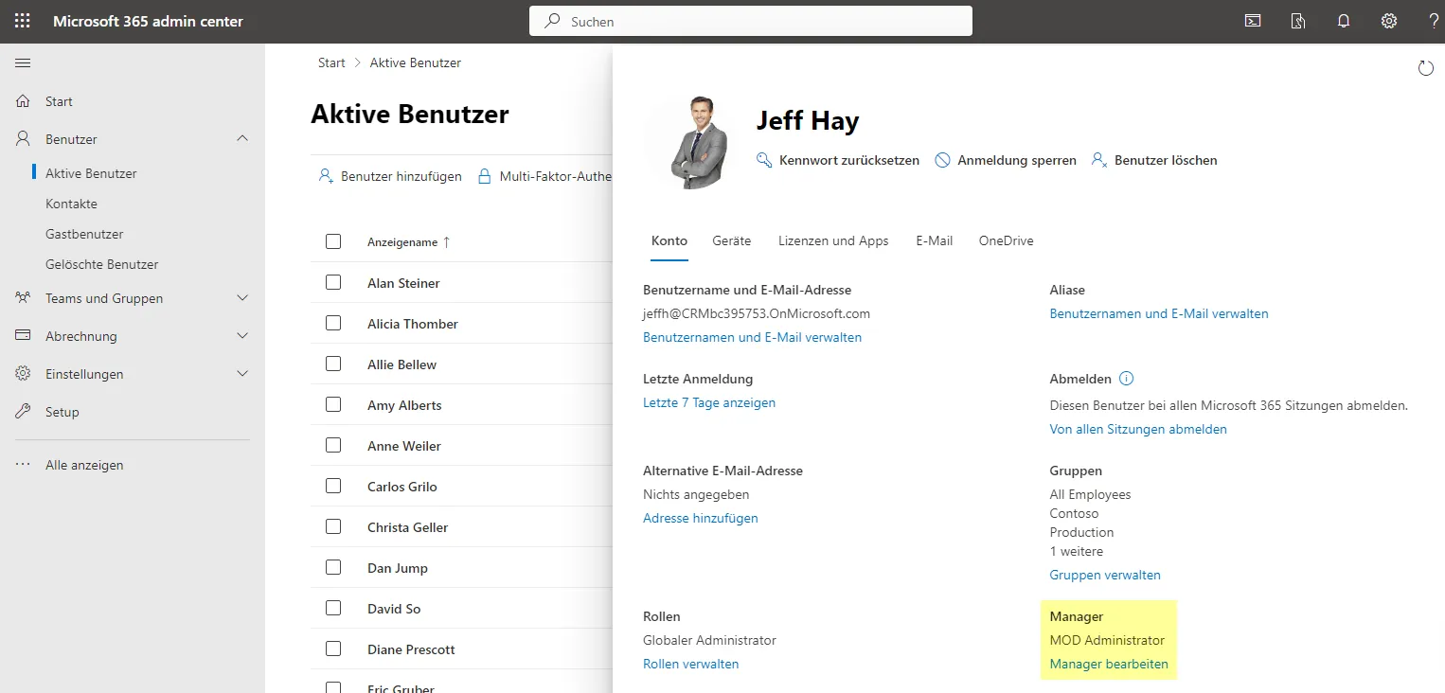Open Diane Prescott user entry

pos(411,649)
